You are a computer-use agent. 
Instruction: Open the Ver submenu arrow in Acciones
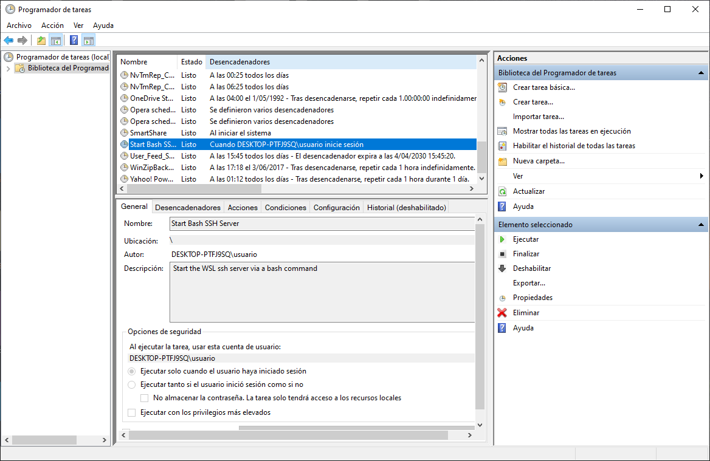(x=701, y=176)
